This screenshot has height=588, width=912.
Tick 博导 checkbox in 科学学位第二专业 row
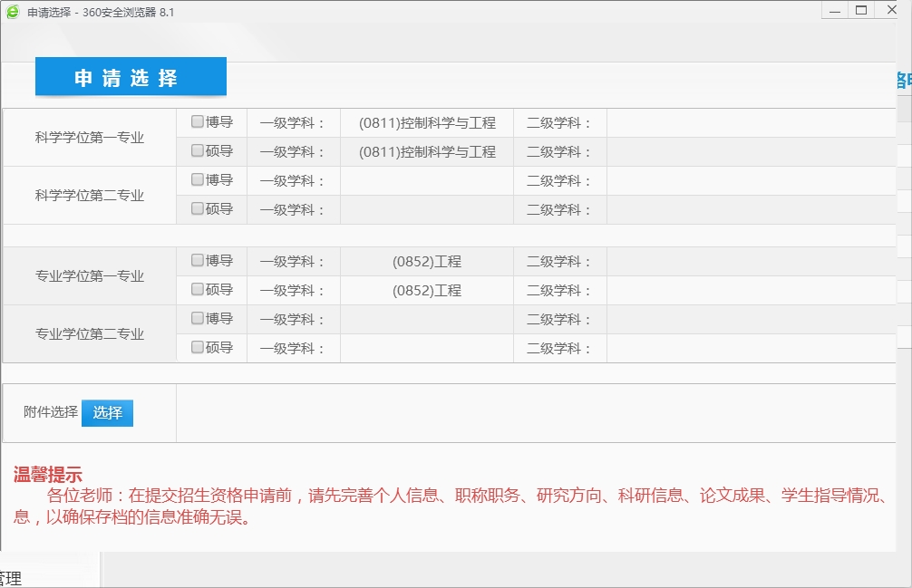point(197,179)
